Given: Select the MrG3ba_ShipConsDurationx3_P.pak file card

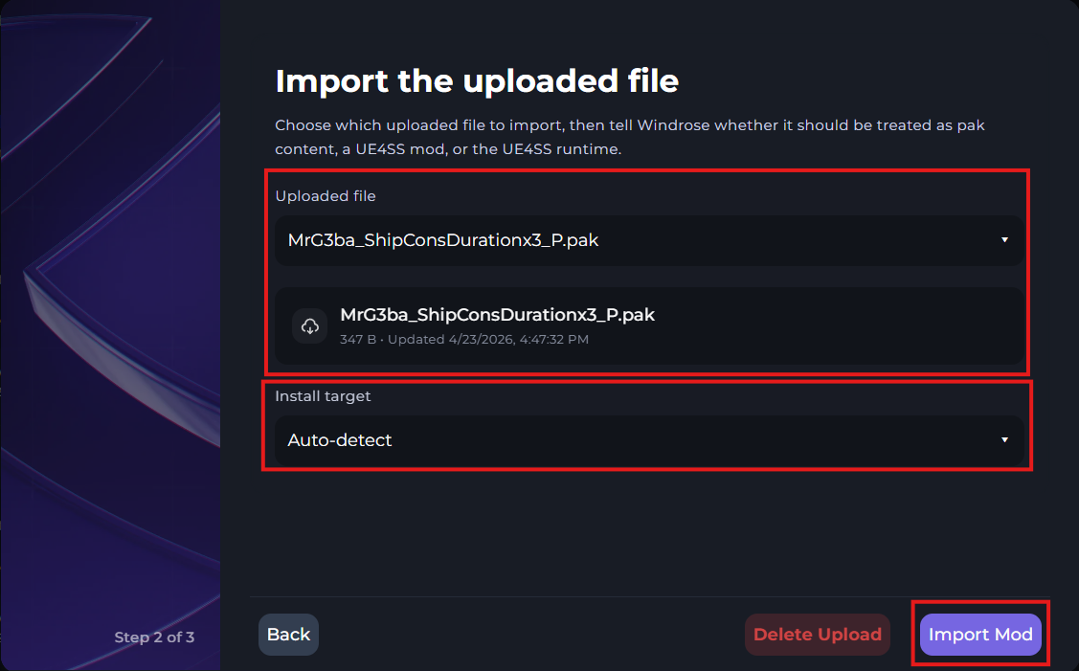Looking at the screenshot, I should [648, 325].
